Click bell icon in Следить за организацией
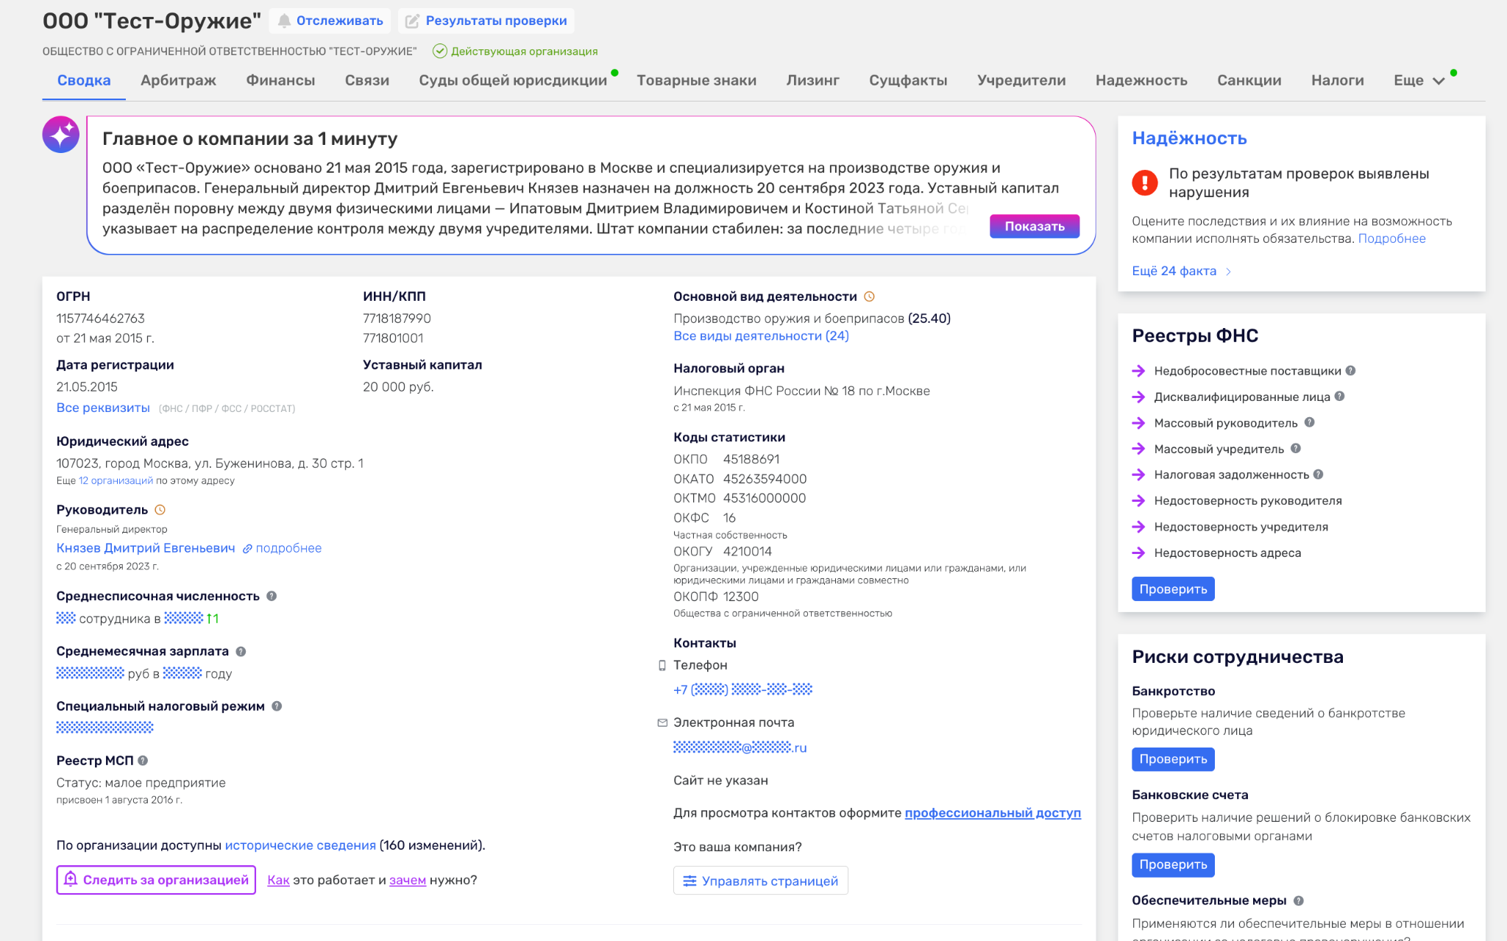1507x941 pixels. 71,879
